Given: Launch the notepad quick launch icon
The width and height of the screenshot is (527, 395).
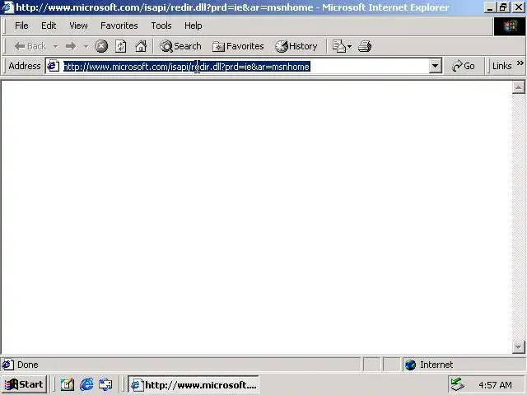Looking at the screenshot, I should point(68,384).
